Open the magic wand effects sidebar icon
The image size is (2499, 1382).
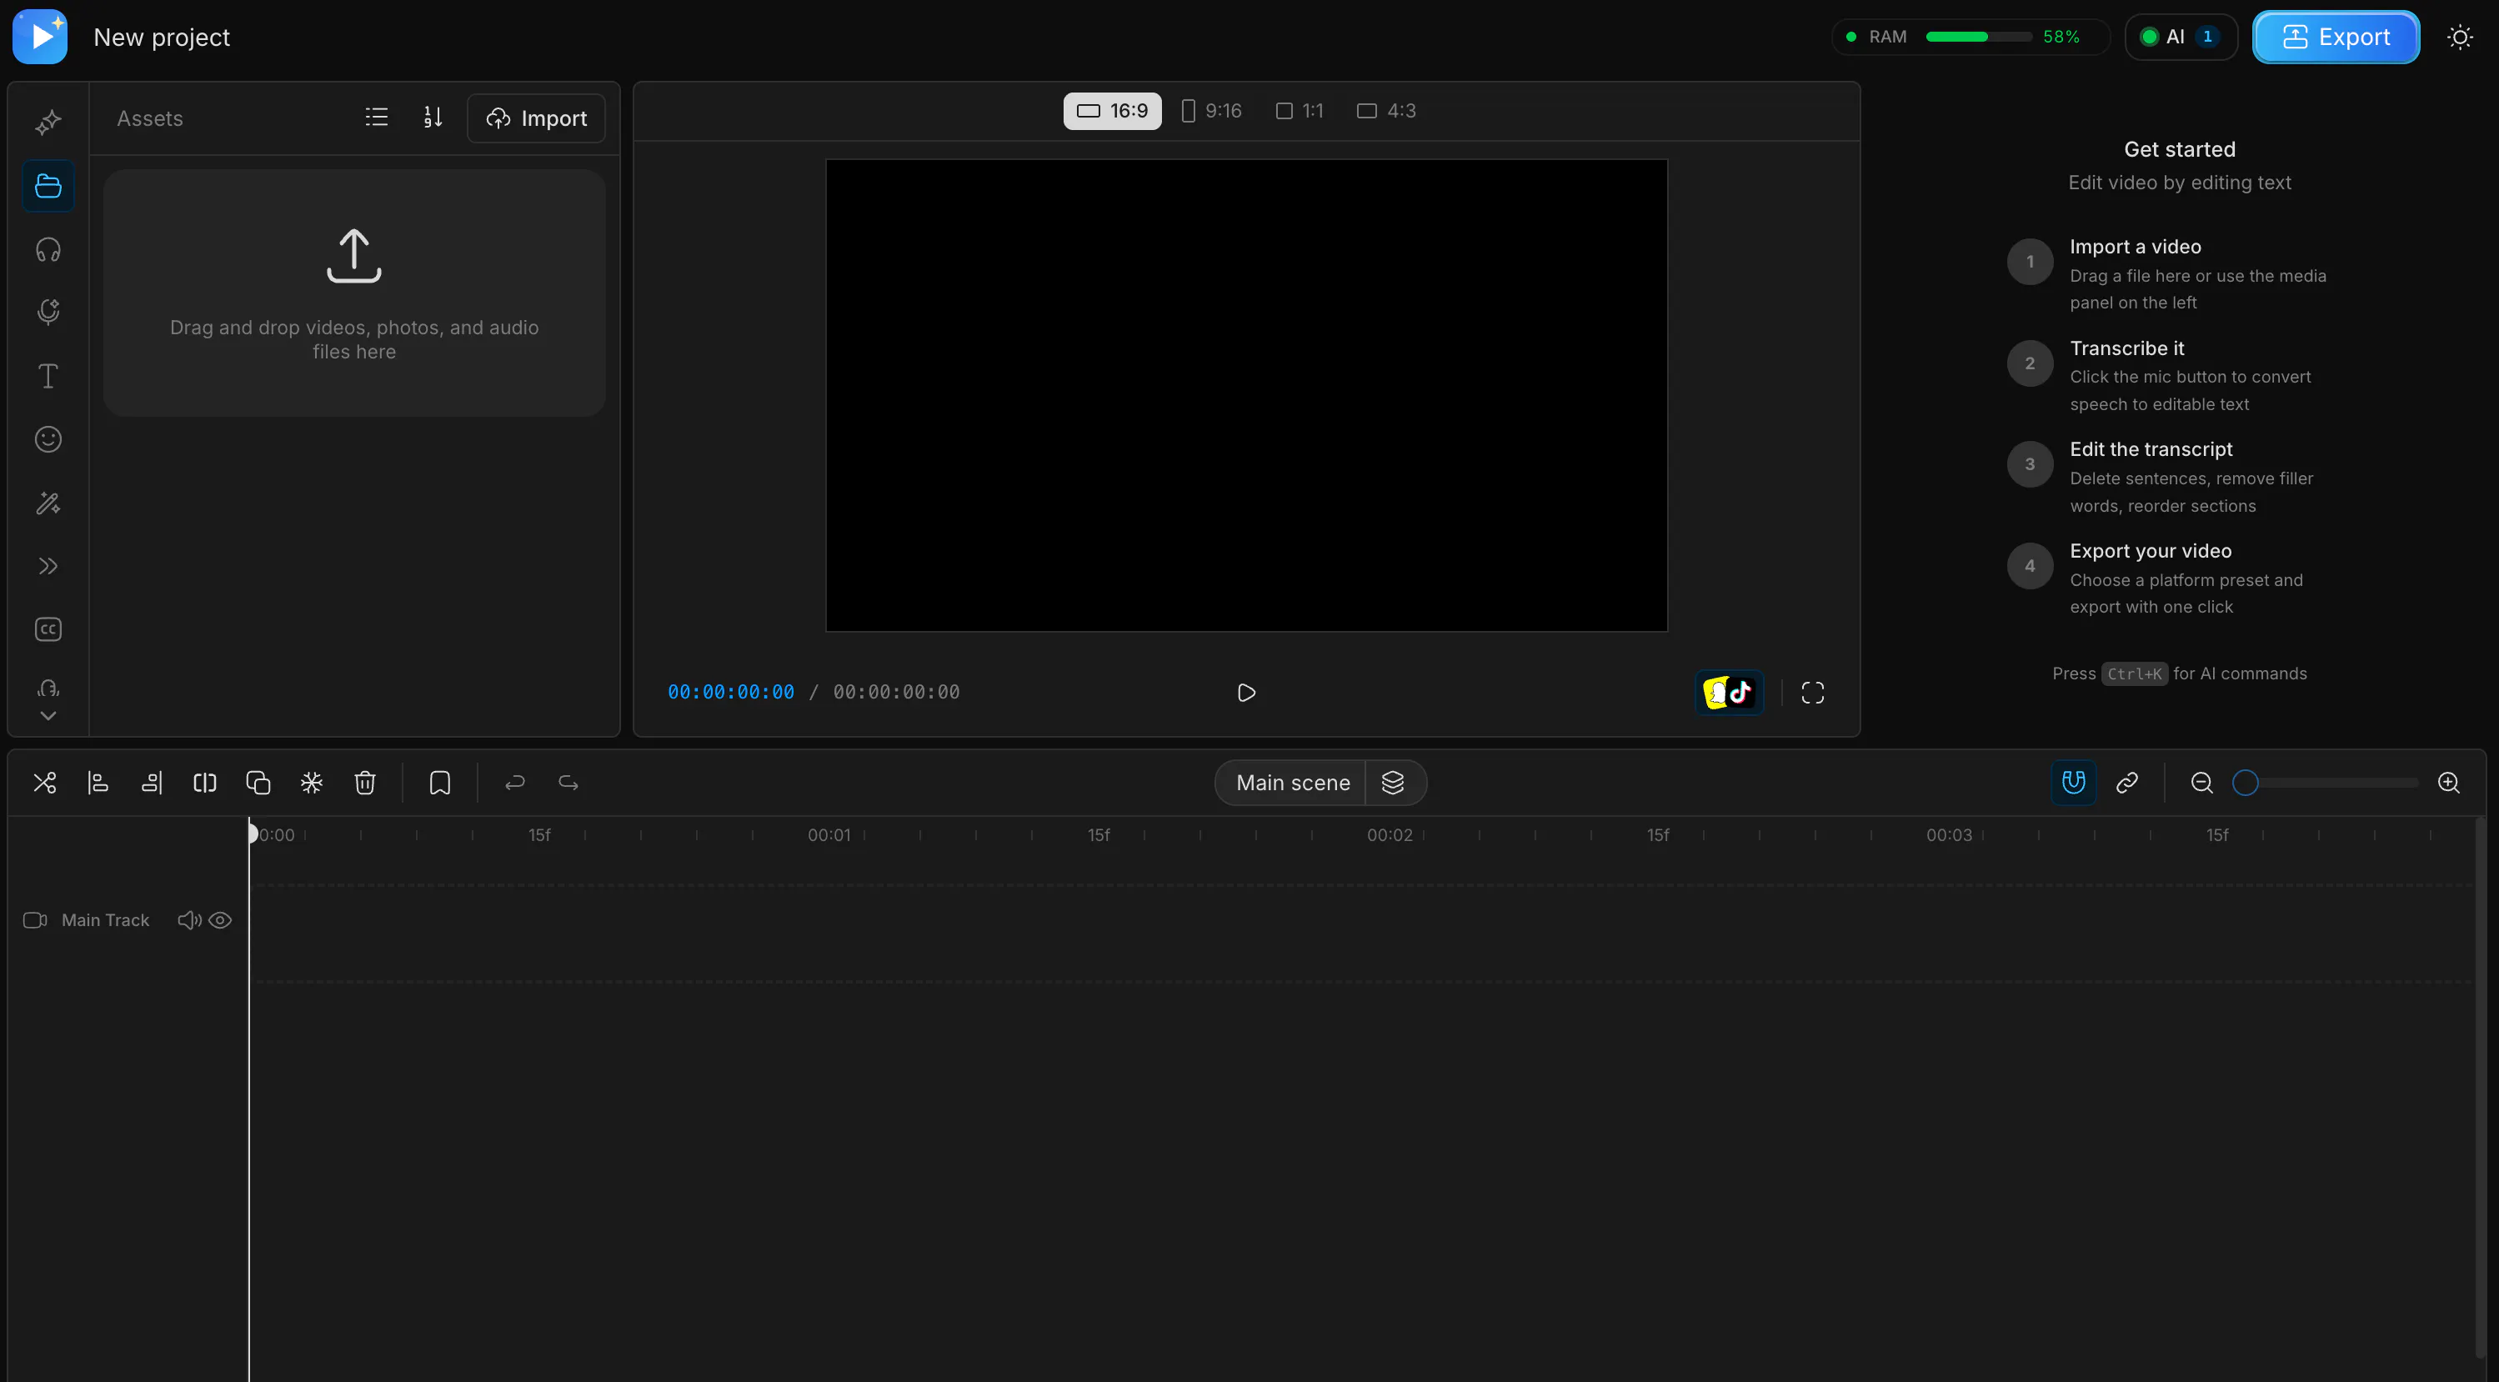click(48, 503)
